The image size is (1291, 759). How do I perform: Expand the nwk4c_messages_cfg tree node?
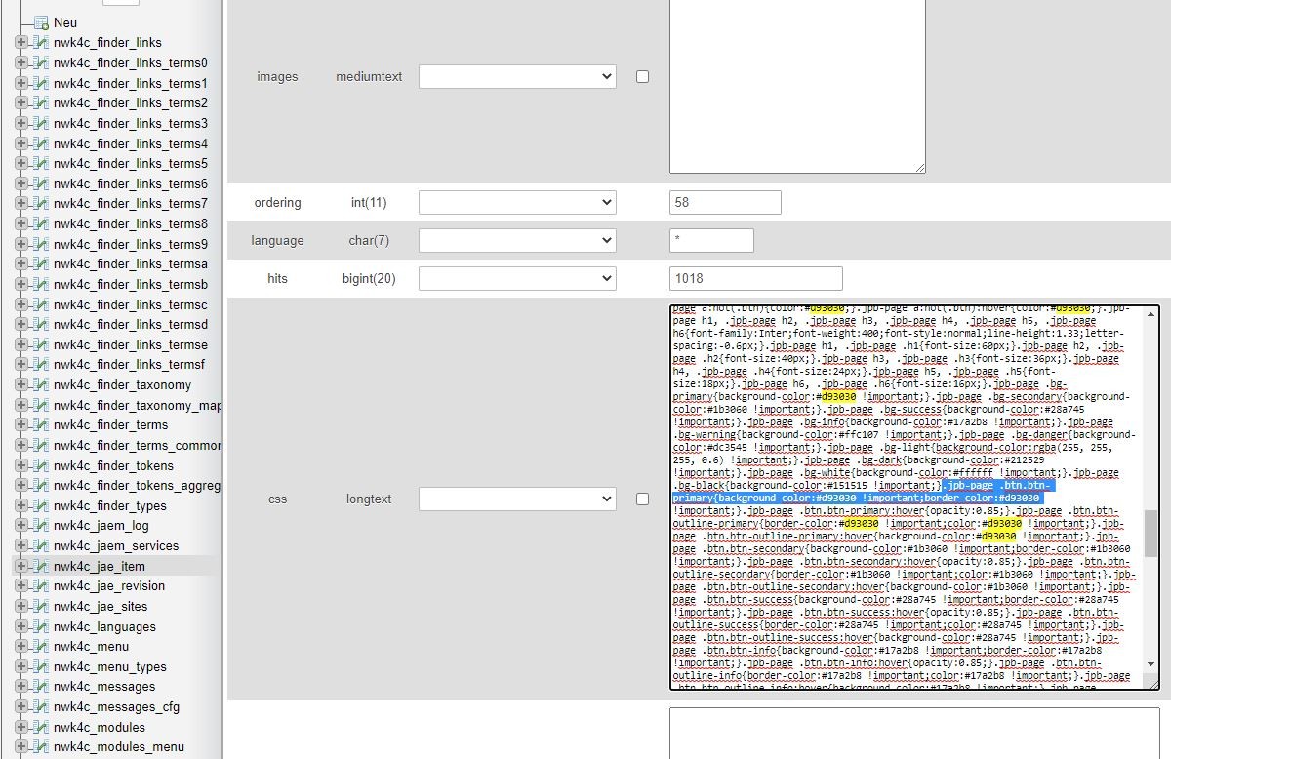(21, 706)
